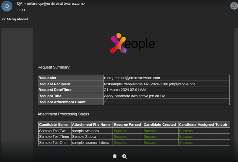Click the screenshot capture icon in the corner
The image size is (238, 162).
click(x=234, y=6)
